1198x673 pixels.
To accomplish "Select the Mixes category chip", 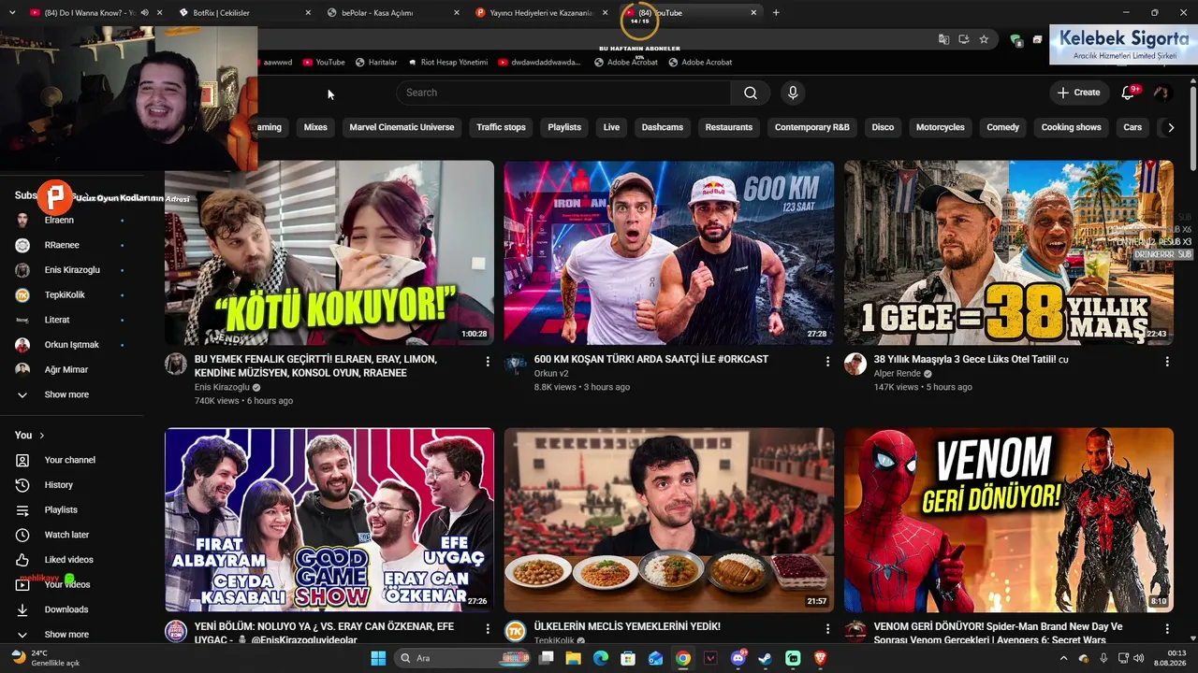I will point(315,127).
